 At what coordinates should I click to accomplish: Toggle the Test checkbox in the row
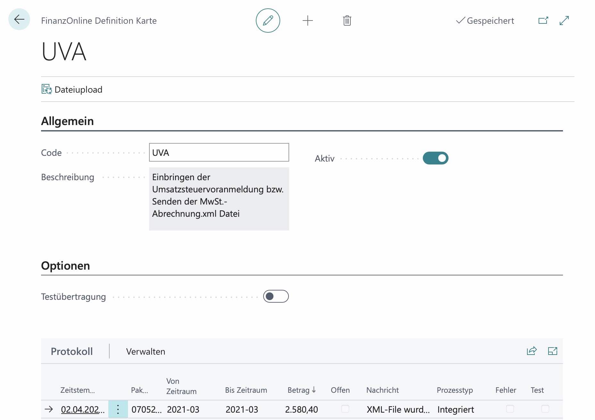tap(545, 409)
